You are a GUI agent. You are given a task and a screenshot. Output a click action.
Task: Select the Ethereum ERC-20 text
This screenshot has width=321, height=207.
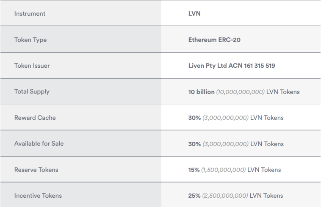pos(214,40)
